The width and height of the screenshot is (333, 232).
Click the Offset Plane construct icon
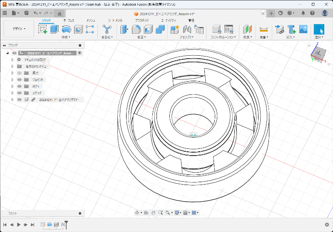coord(247,29)
